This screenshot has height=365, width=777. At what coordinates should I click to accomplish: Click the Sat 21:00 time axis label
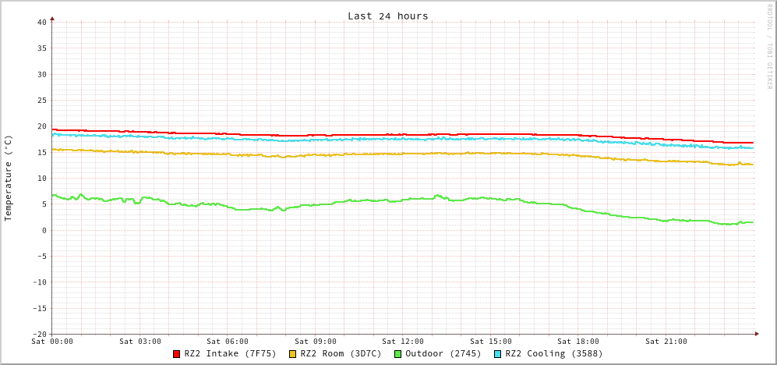[666, 342]
